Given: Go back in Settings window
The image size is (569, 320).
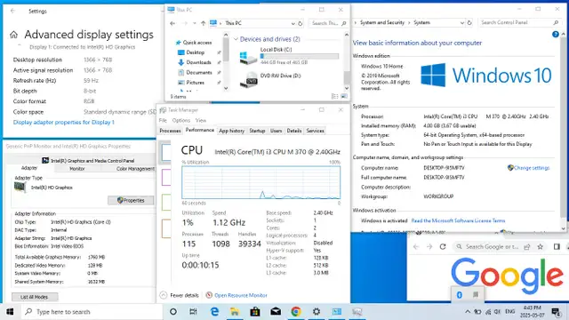Looking at the screenshot, I should [12, 11].
